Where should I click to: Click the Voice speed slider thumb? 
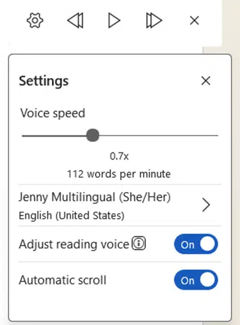point(92,135)
